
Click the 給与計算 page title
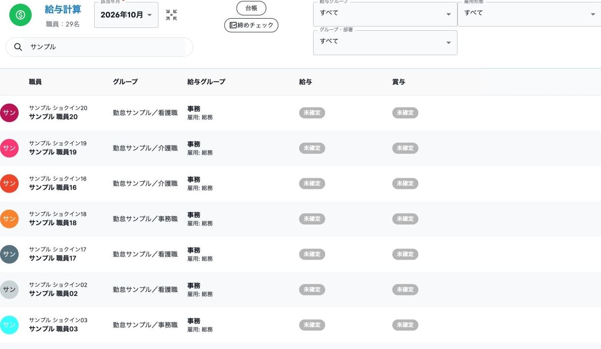point(63,10)
